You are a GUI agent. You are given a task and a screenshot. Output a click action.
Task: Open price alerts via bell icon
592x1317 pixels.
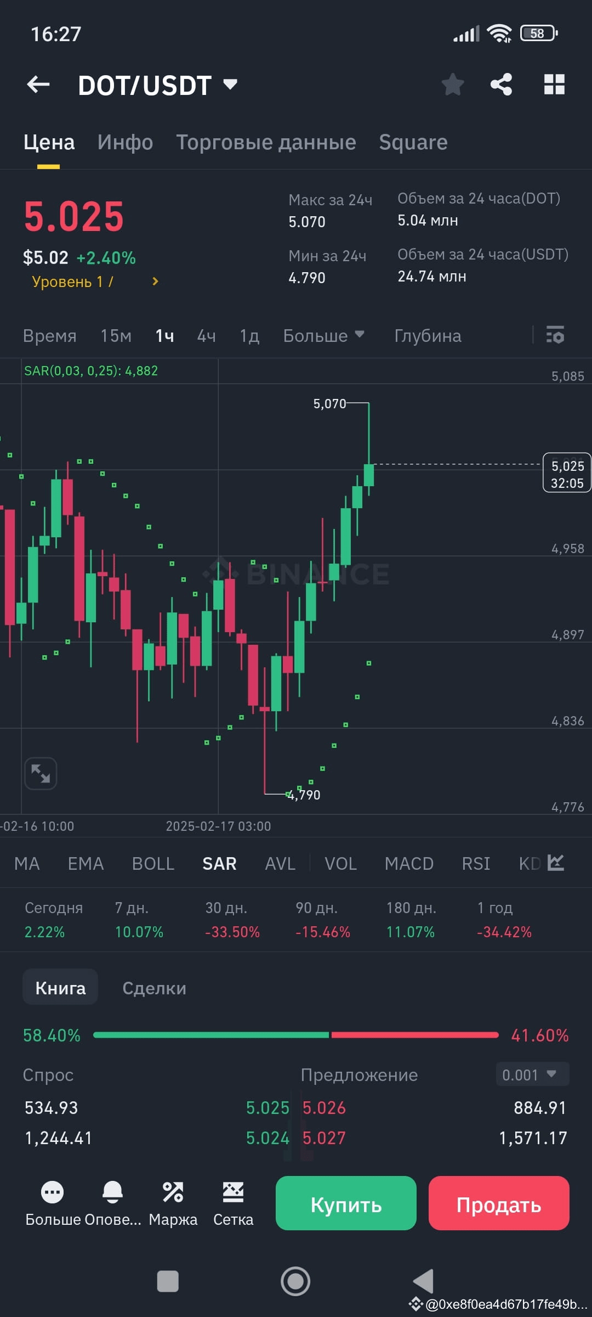[113, 1191]
